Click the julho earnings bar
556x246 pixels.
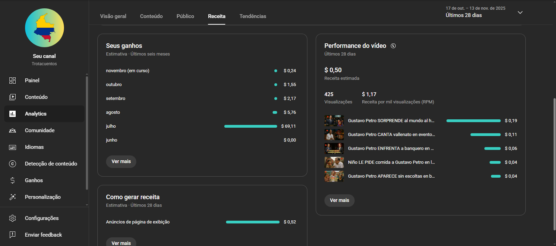250,126
